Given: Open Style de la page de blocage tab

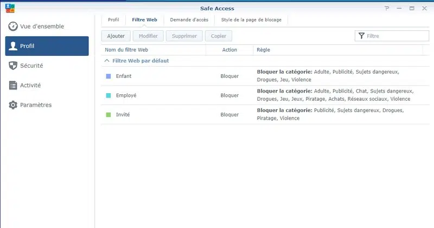Looking at the screenshot, I should tap(251, 19).
